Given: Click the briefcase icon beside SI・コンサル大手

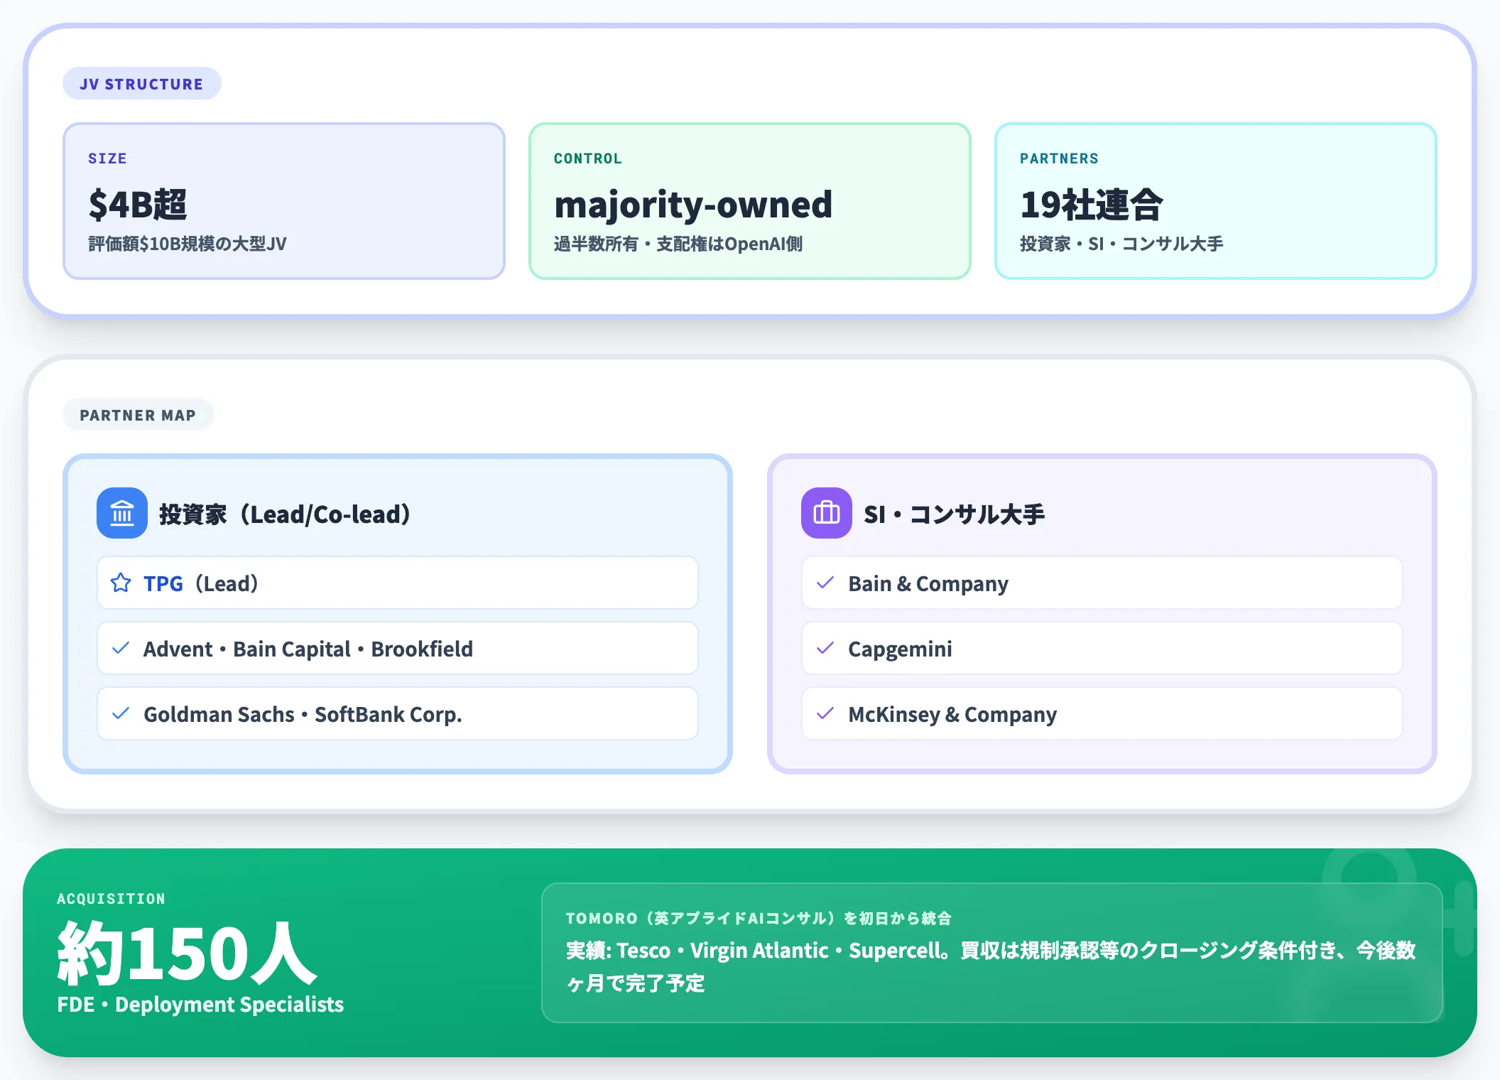Looking at the screenshot, I should coord(827,513).
